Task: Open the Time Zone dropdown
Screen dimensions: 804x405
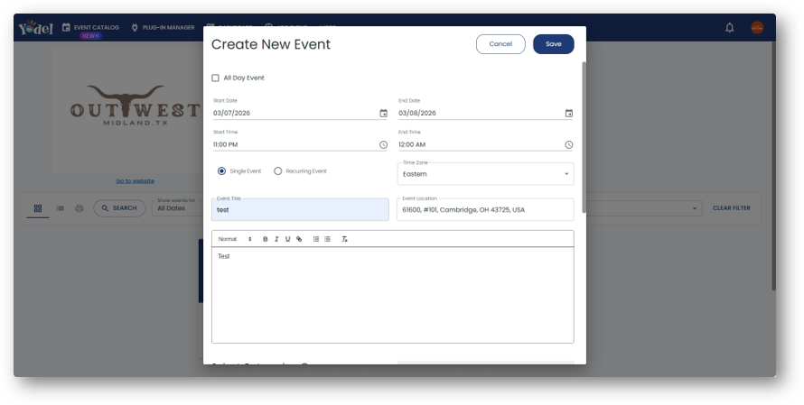Action: tap(486, 174)
